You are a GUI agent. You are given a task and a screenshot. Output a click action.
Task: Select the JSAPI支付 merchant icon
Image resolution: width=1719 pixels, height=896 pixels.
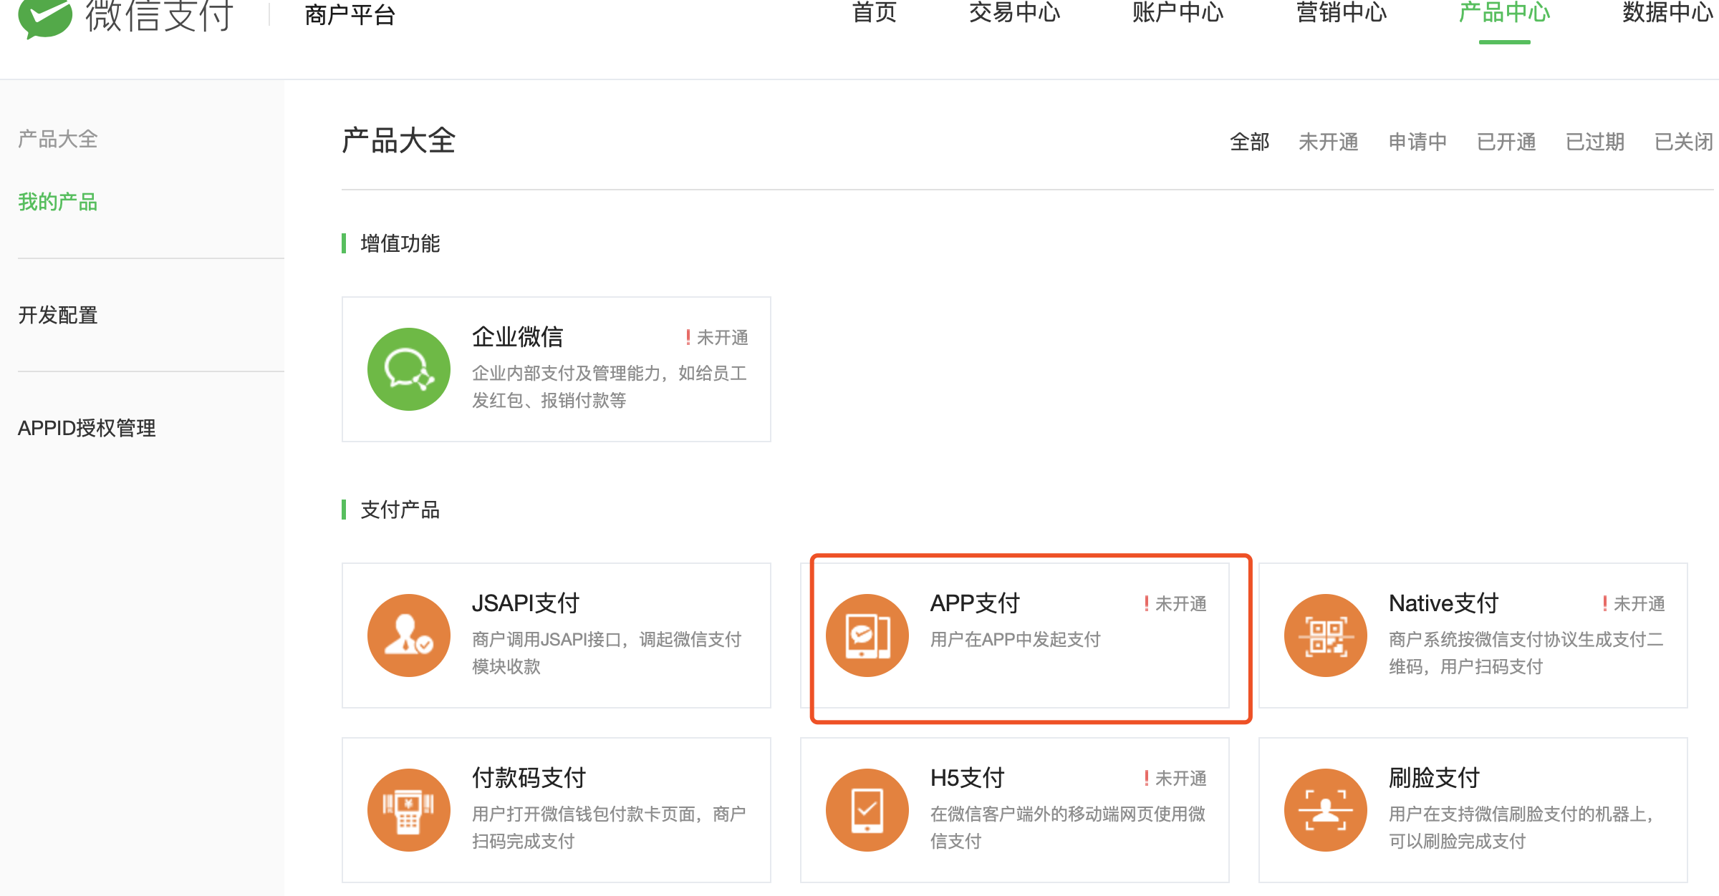coord(408,636)
